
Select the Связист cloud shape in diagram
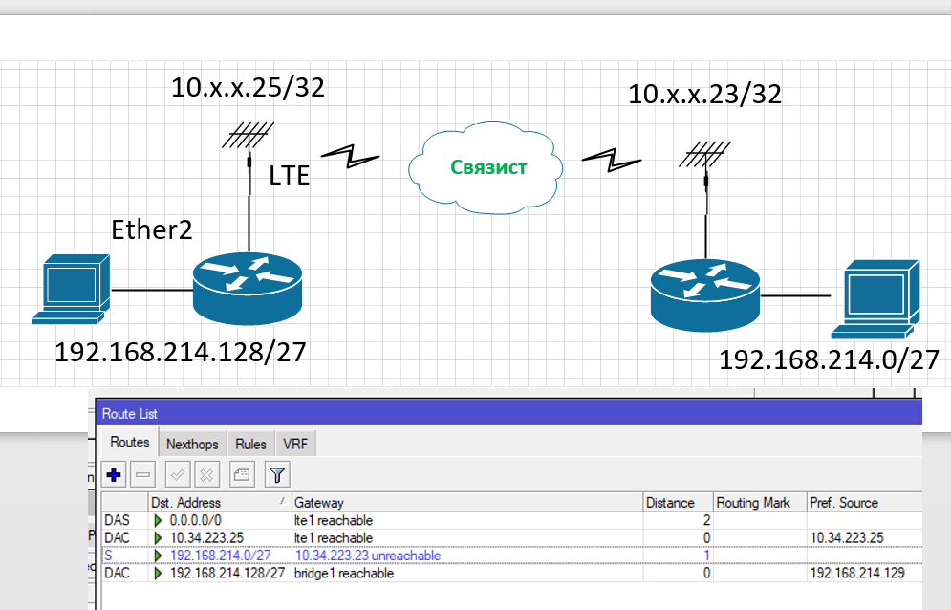[x=486, y=168]
